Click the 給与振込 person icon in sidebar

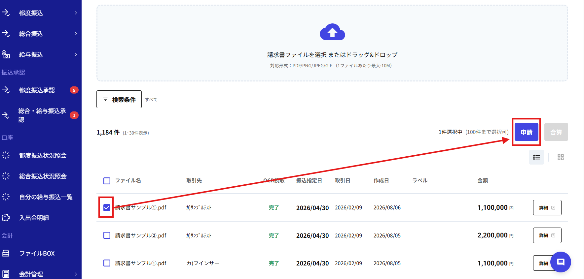pyautogui.click(x=6, y=54)
